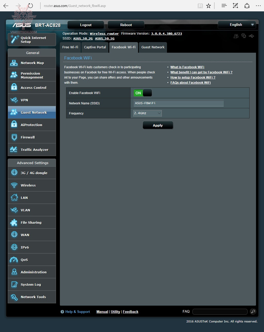Open LAN settings
Image resolution: width=264 pixels, height=332 pixels.
pyautogui.click(x=32, y=198)
